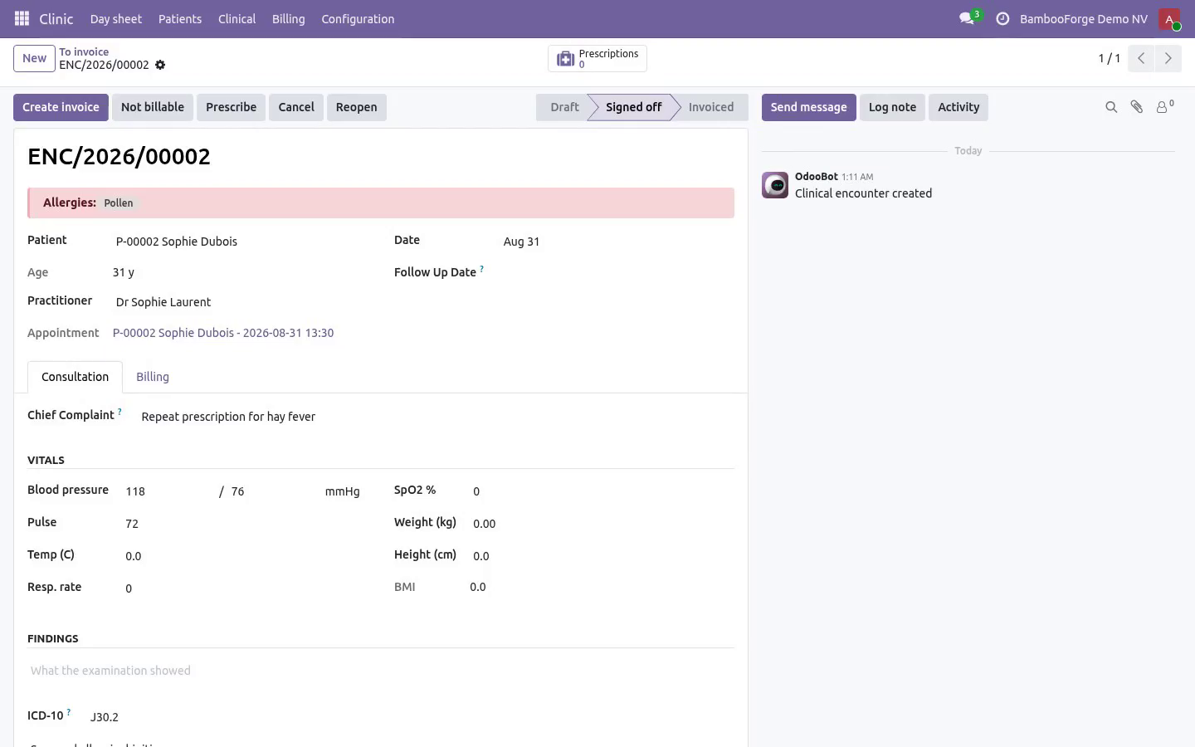The image size is (1195, 747).
Task: Click the Prescribe button
Action: [x=231, y=107]
